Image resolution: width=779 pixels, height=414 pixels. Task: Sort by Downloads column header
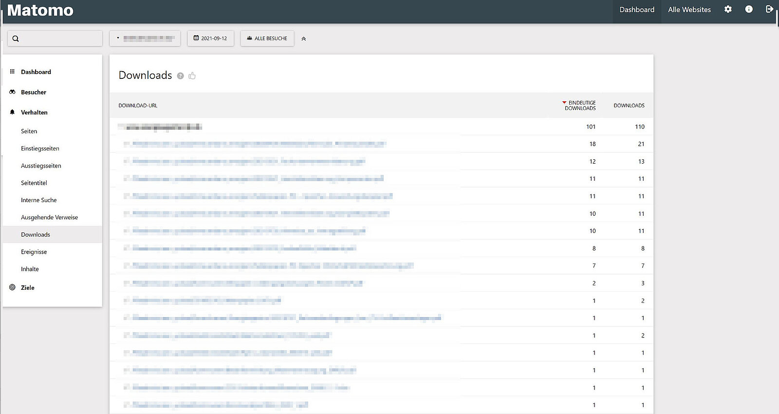629,105
